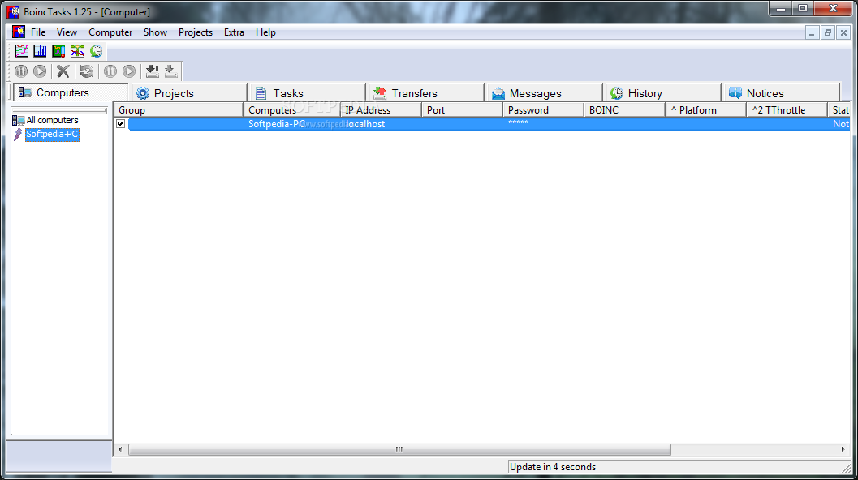The image size is (858, 480).
Task: Switch to the Tasks tab
Action: pos(308,93)
